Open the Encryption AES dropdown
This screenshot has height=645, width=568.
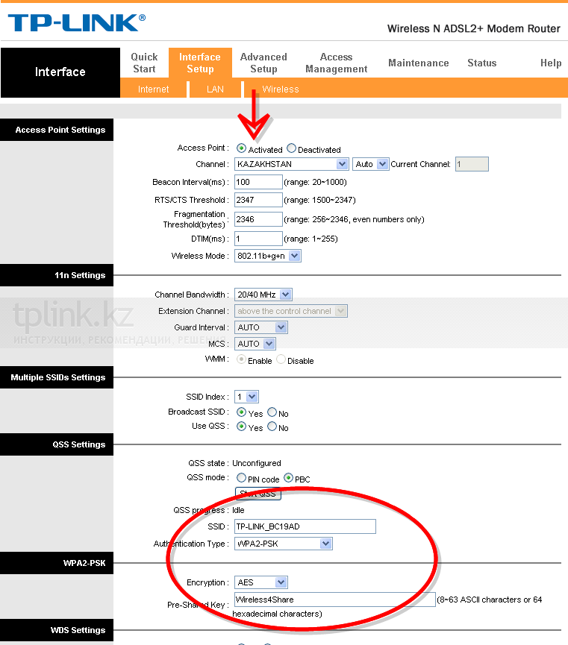click(x=260, y=582)
